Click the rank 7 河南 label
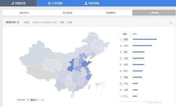Screen dimensions: 176x107 [126, 77]
